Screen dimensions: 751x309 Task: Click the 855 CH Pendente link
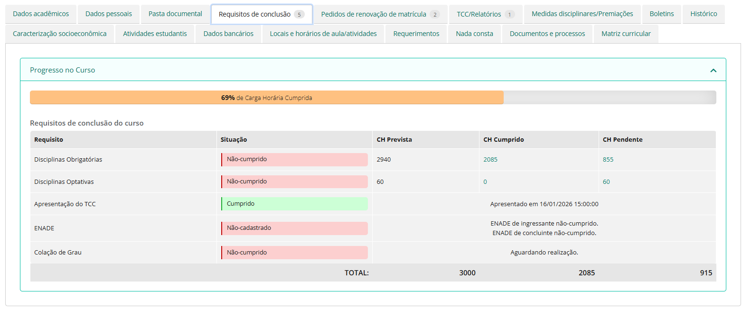[608, 160]
